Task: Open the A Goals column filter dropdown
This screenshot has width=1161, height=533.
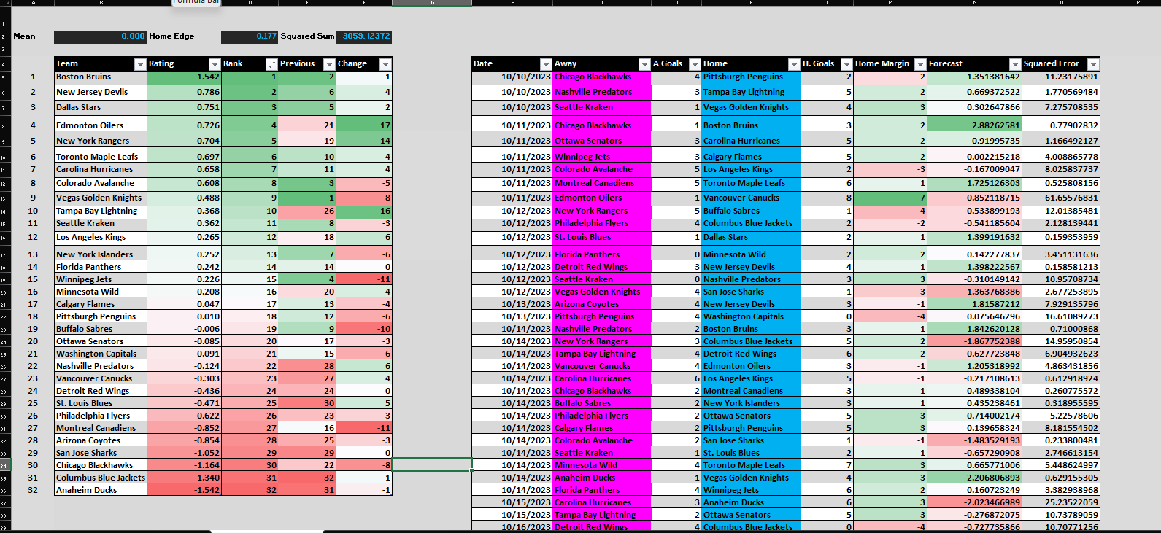Action: [x=695, y=64]
